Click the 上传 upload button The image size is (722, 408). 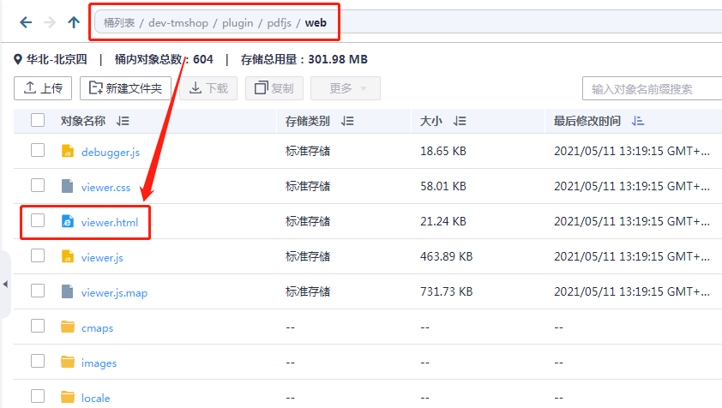[x=43, y=88]
